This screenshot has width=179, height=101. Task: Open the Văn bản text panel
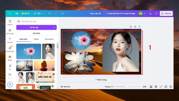(x=10, y=41)
